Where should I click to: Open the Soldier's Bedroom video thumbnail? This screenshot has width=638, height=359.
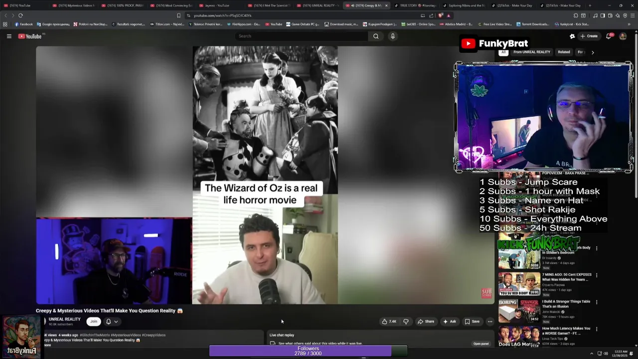(519, 257)
